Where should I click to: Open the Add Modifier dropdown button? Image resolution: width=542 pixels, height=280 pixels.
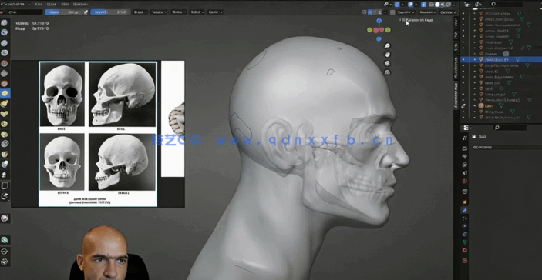tap(507, 147)
